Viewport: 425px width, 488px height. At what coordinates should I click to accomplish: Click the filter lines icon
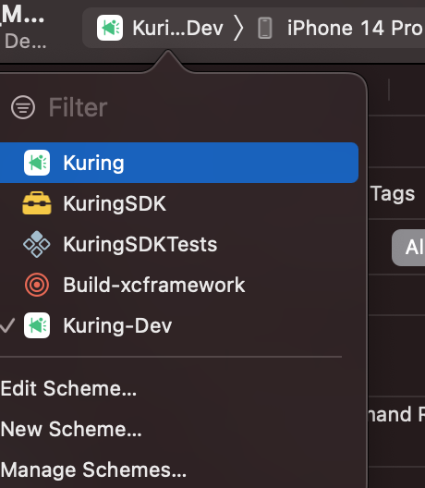[x=23, y=108]
